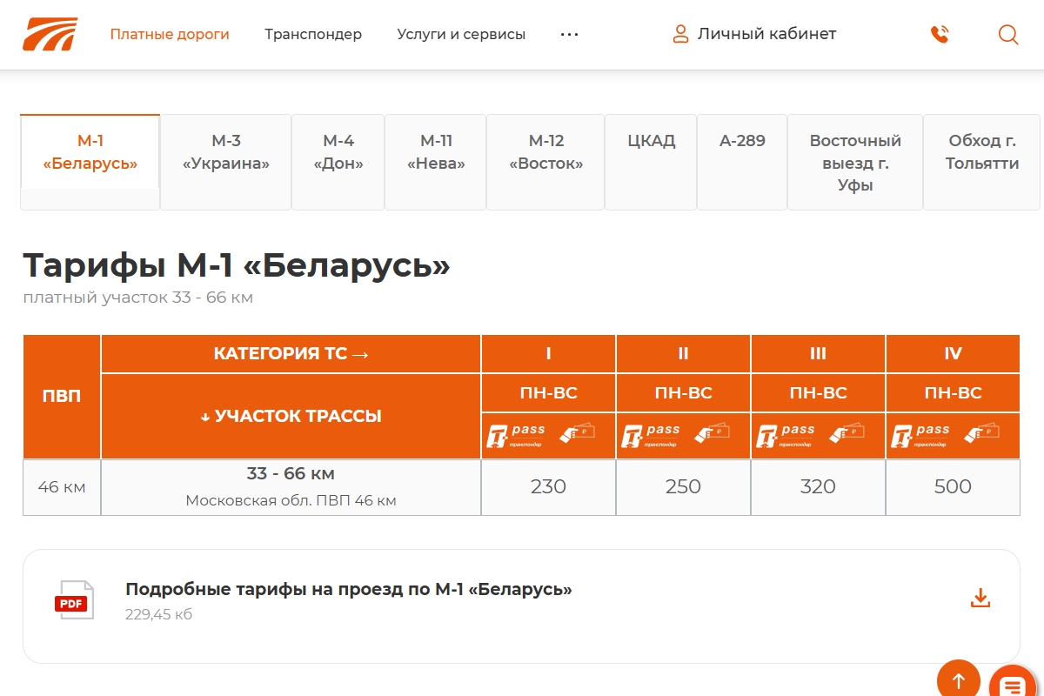Switch to the М-3 «Украина» tab
Image resolution: width=1044 pixels, height=696 pixels.
click(226, 162)
